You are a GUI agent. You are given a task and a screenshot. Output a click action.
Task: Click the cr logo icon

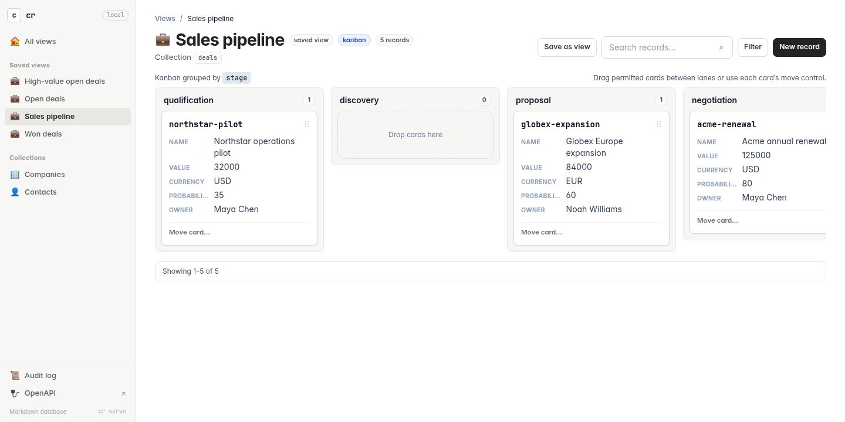(x=14, y=15)
